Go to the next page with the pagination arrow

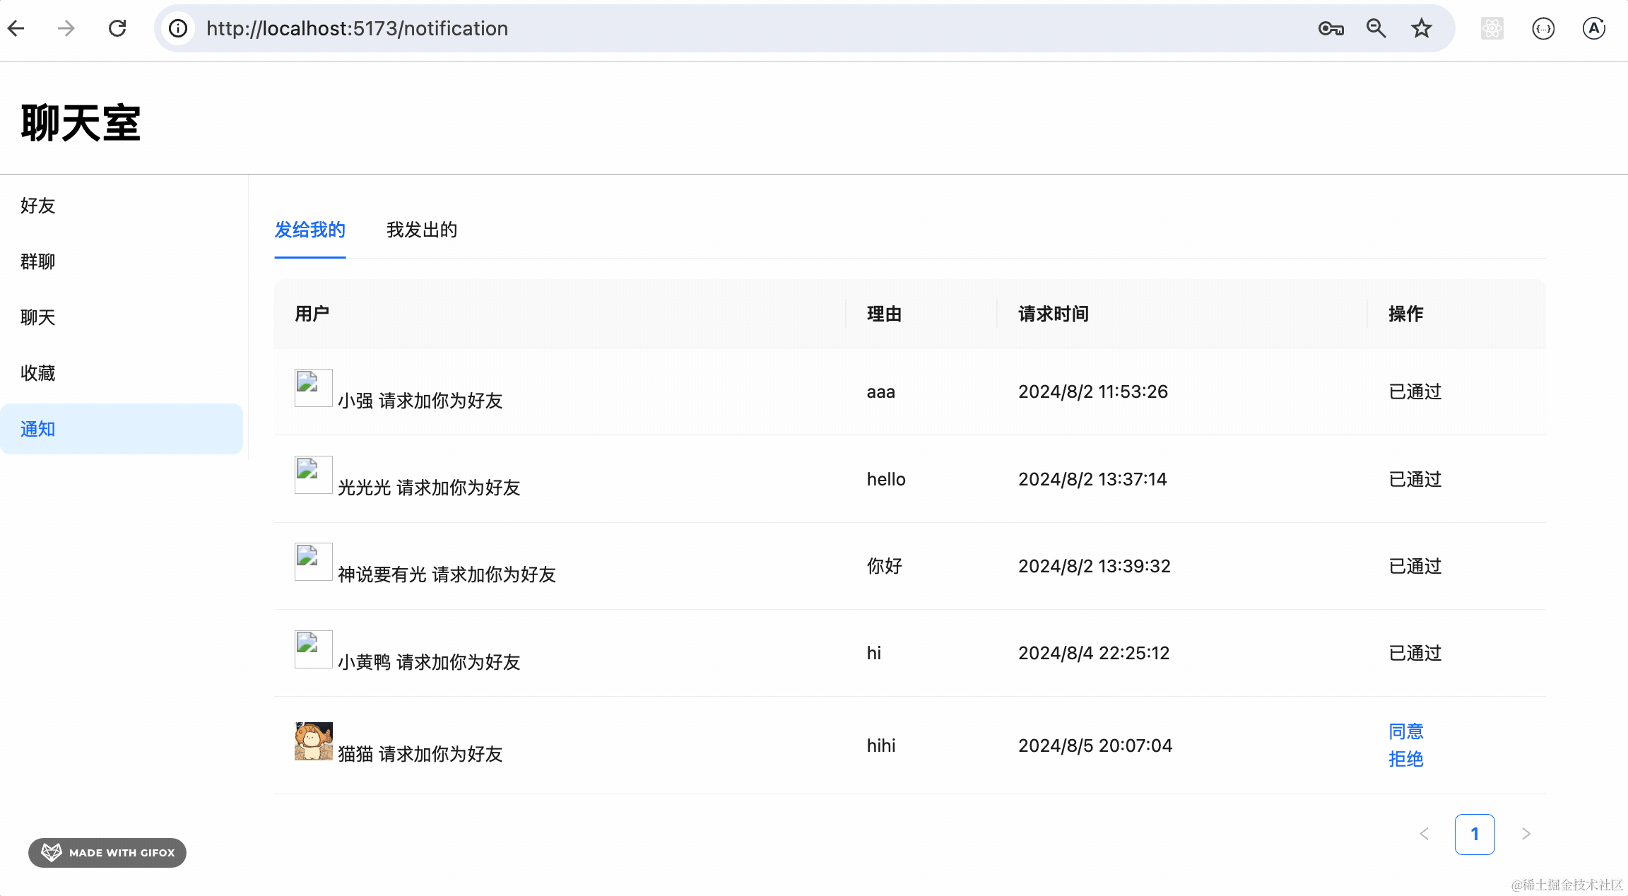1526,834
